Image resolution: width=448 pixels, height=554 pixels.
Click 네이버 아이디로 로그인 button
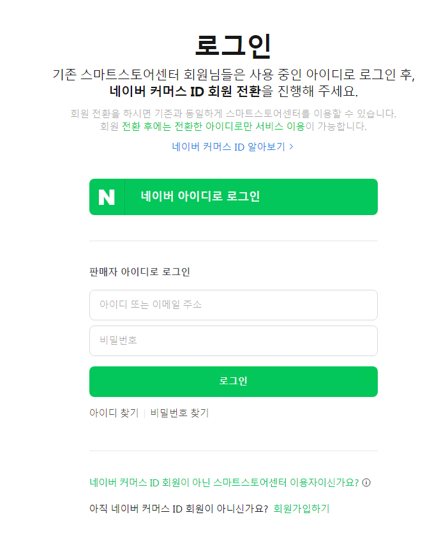click(233, 197)
